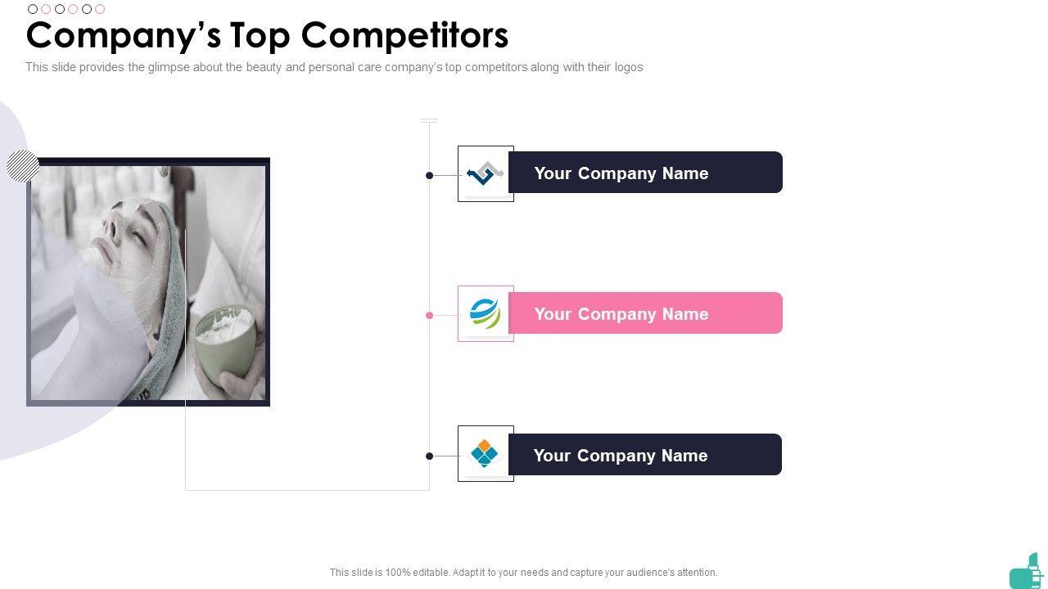Click the top dark 'Your Company Name' bar
Viewport: 1048px width, 589px height.
pos(645,173)
